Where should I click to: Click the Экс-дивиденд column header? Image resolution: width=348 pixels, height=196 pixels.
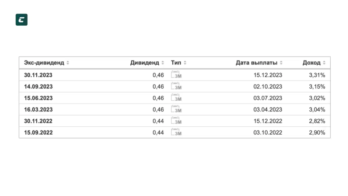coord(44,63)
